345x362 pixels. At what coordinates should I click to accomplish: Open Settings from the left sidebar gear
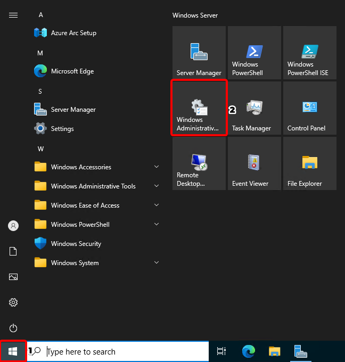[13, 302]
